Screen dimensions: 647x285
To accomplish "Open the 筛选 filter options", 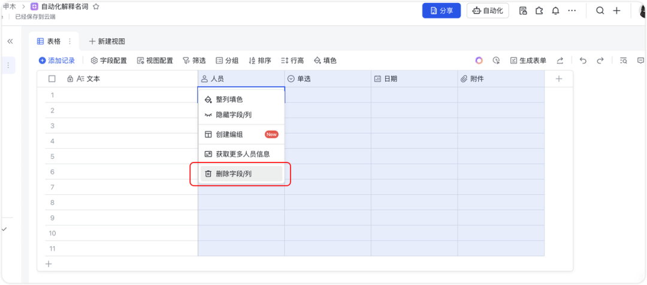I will 194,60.
